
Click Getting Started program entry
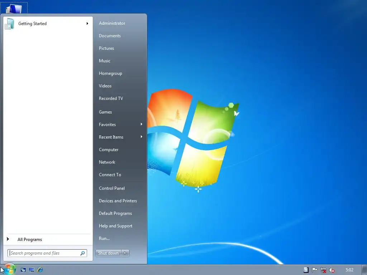click(48, 24)
